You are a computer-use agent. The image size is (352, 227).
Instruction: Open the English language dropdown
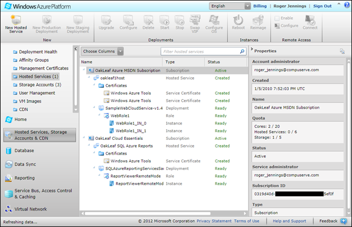(x=230, y=6)
